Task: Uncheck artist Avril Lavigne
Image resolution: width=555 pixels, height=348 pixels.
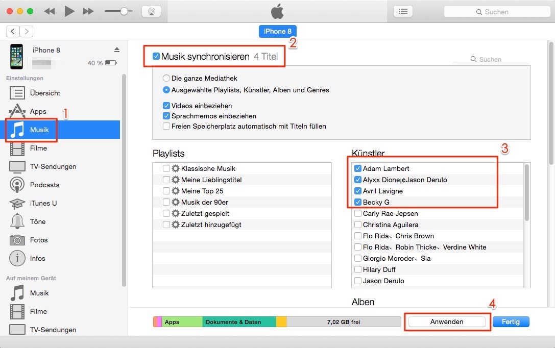Action: (x=358, y=191)
